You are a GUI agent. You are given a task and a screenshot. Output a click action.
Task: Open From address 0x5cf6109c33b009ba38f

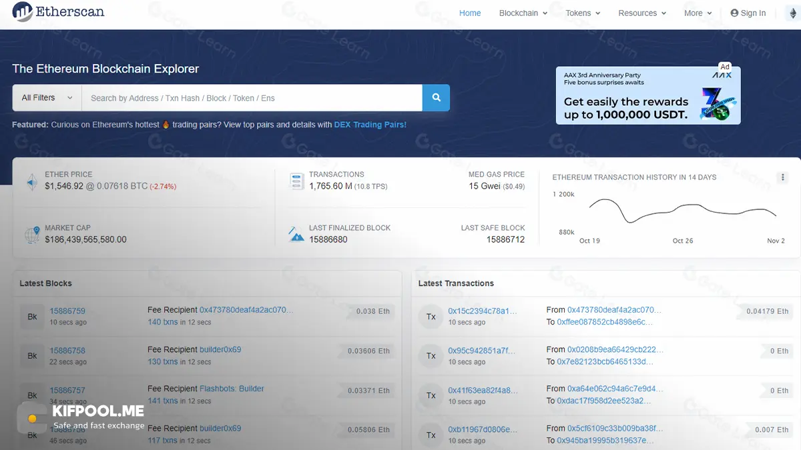(615, 428)
